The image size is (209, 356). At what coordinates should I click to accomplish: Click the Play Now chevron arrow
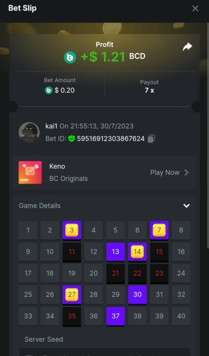(x=187, y=173)
